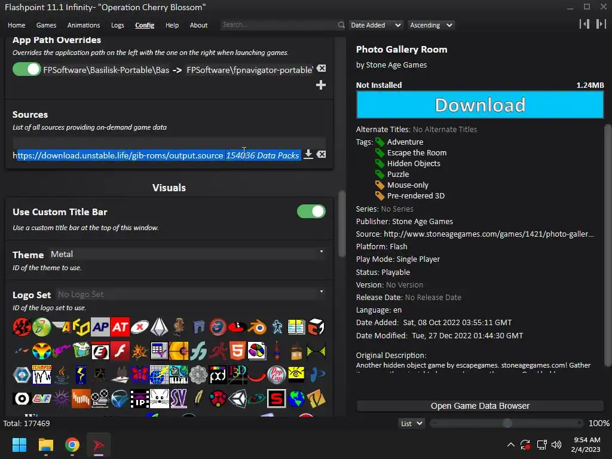The width and height of the screenshot is (612, 459).
Task: Click the red Flash logo icon
Action: (x=120, y=351)
